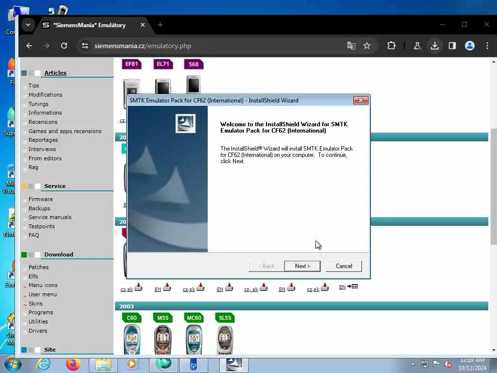The height and width of the screenshot is (373, 497).
Task: Translate this page icon in address bar
Action: [351, 46]
